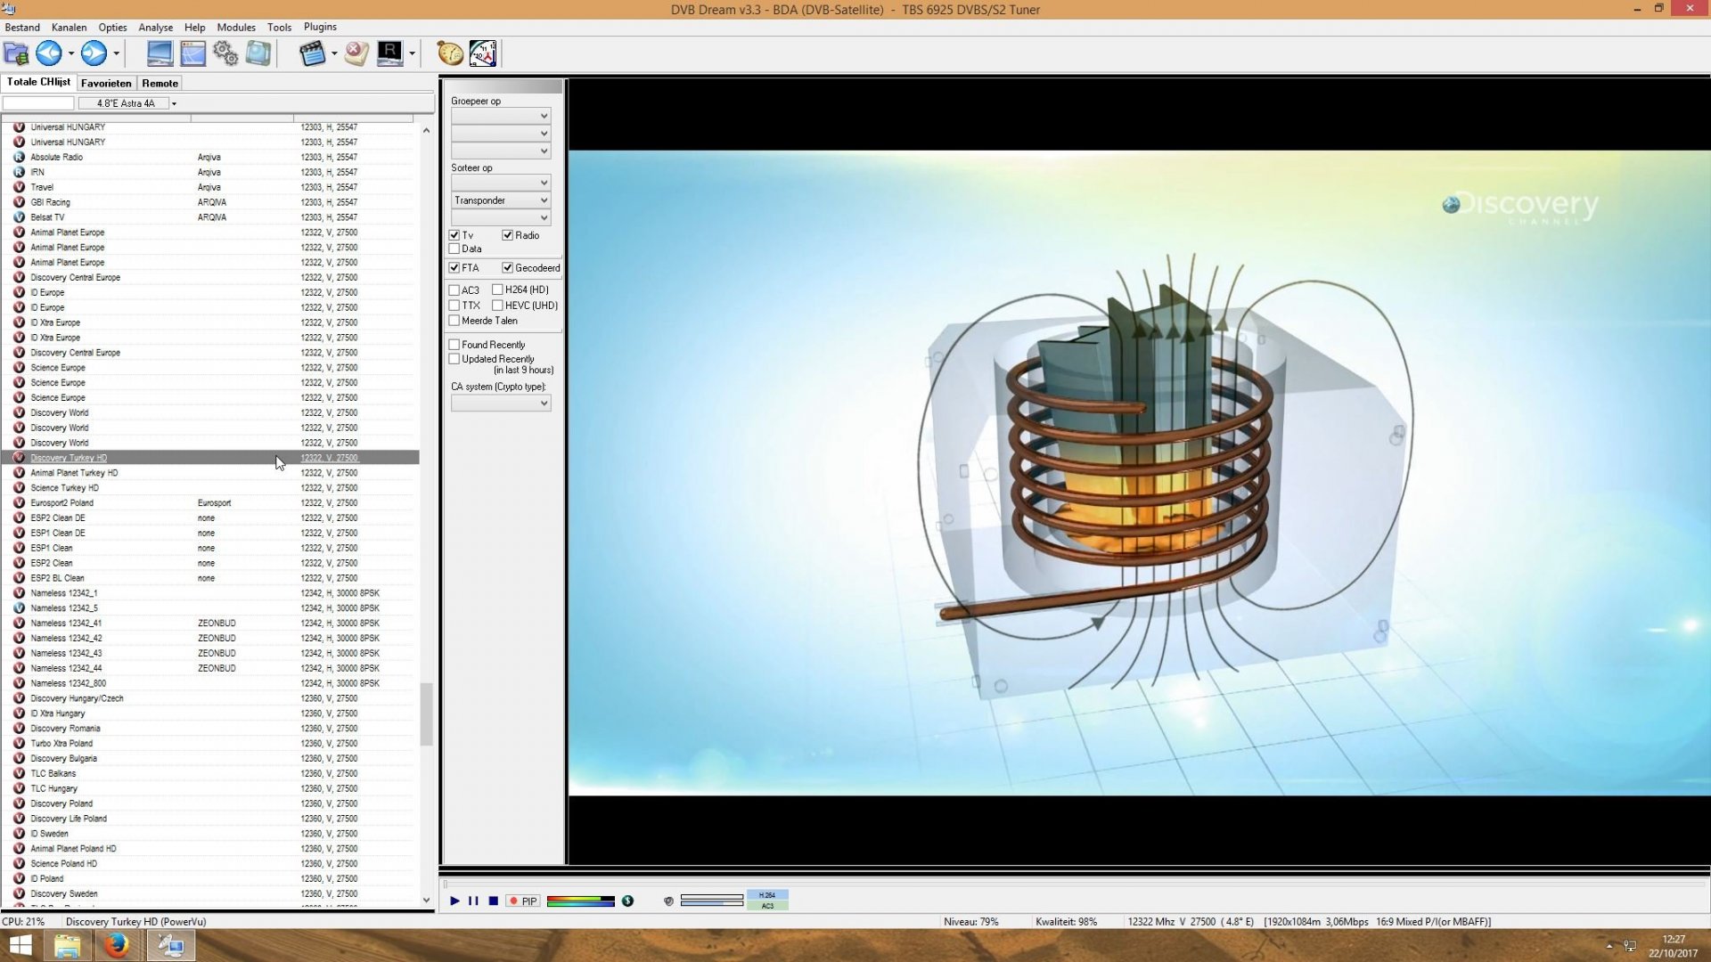Open the signal meter icon on toolbar
This screenshot has width=1711, height=962.
pos(482,53)
